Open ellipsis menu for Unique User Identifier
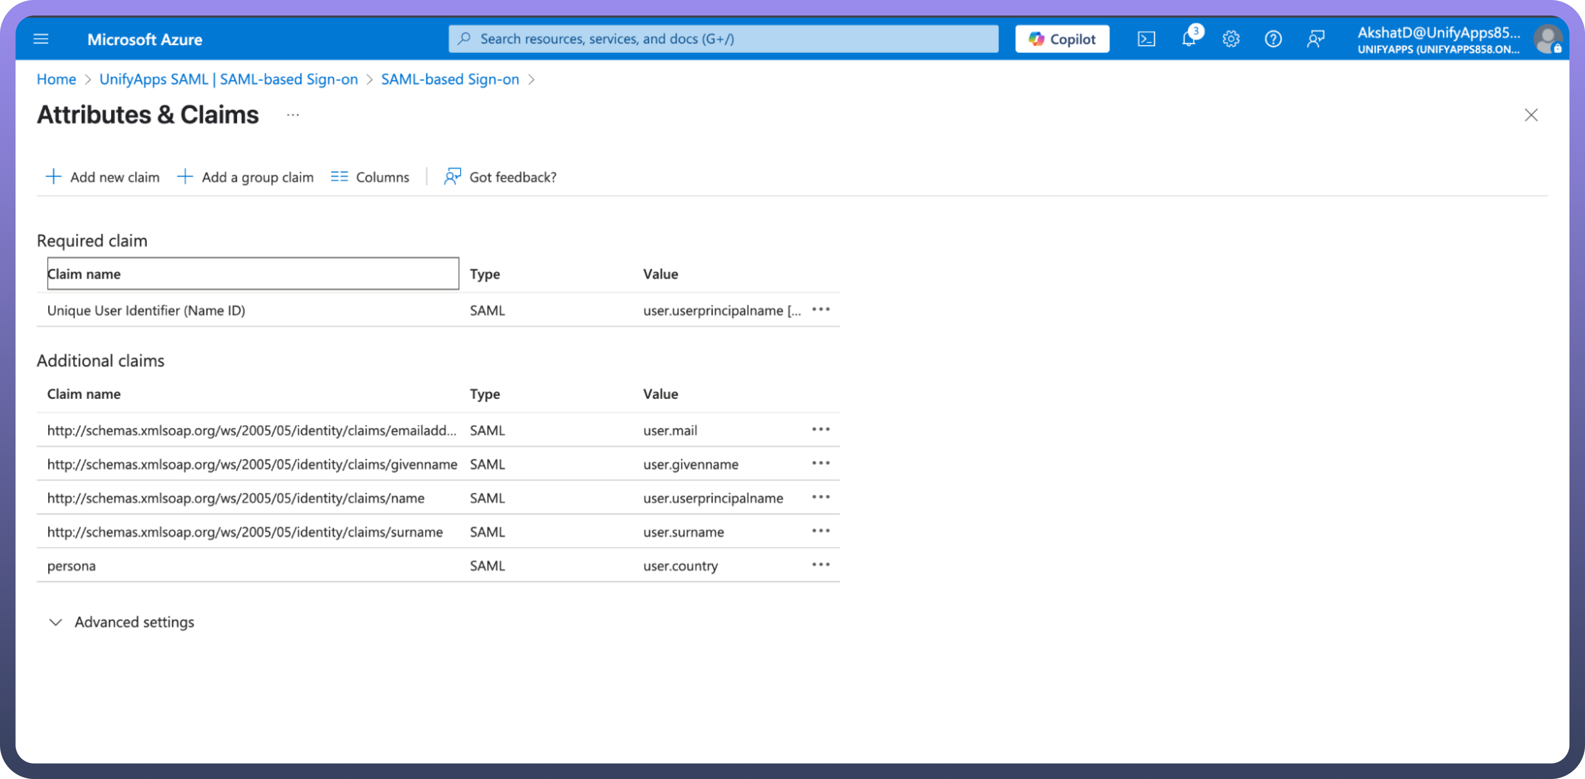 (820, 309)
